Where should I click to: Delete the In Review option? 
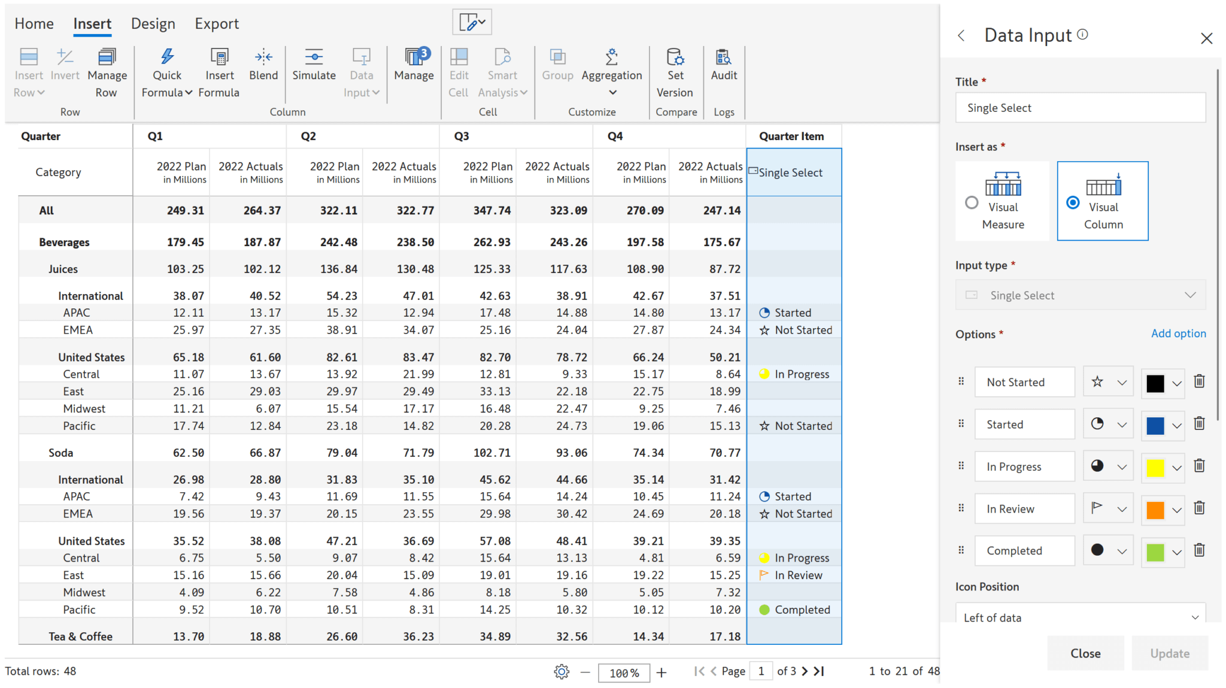click(1199, 508)
